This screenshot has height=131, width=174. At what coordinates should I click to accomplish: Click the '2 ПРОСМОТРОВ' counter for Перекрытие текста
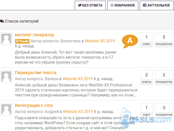164,77
